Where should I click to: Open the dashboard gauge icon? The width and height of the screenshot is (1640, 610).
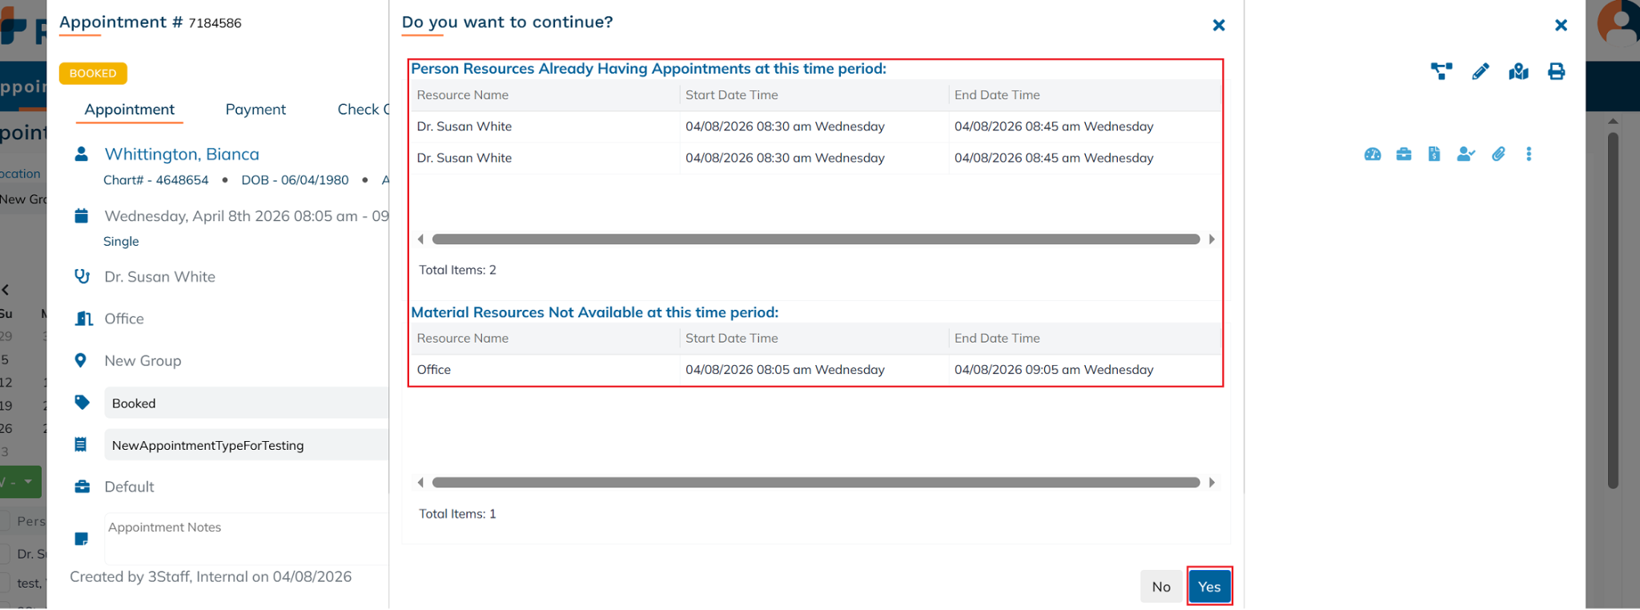(x=1373, y=155)
